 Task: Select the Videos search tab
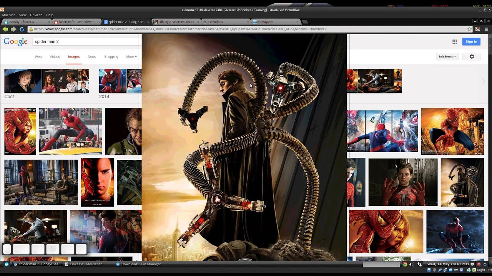(x=55, y=57)
